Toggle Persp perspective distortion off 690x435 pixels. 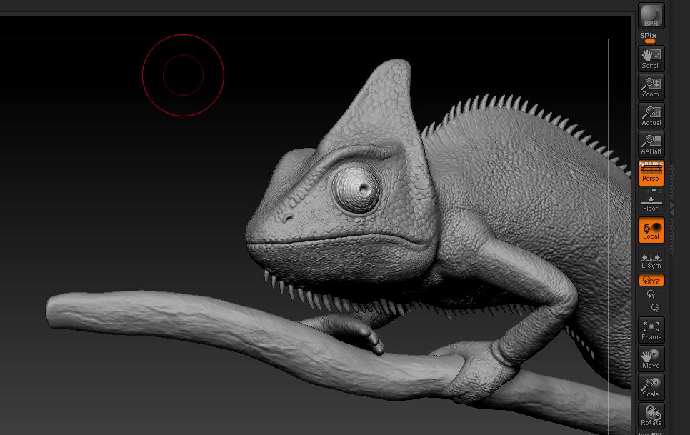(651, 173)
